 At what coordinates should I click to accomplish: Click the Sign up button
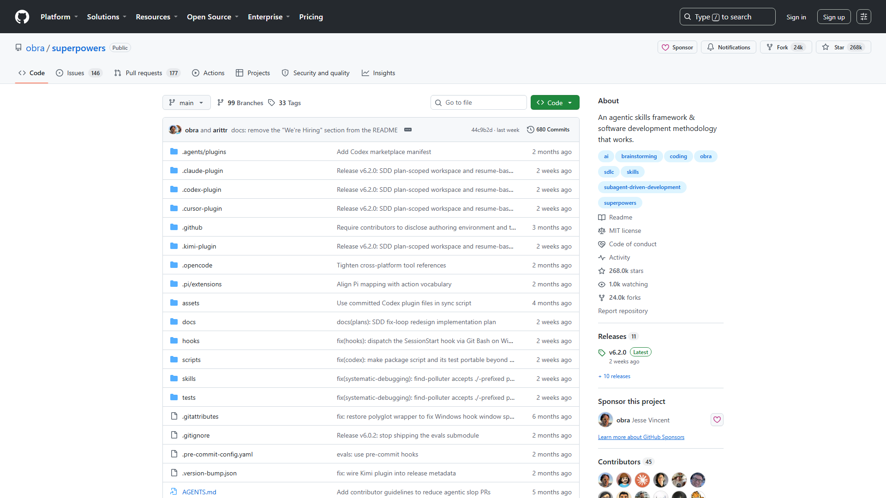(834, 17)
